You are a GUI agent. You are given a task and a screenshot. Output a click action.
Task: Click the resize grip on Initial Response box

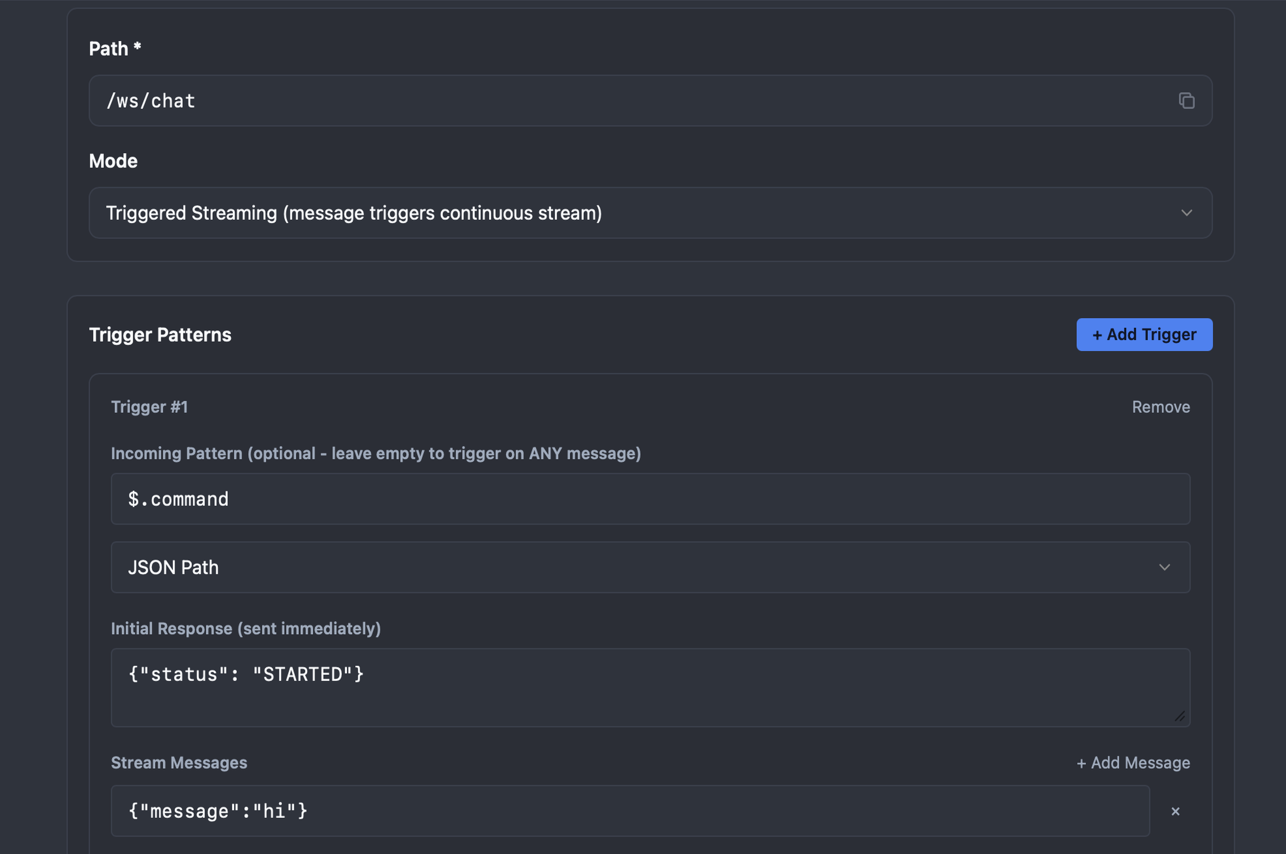[1180, 716]
